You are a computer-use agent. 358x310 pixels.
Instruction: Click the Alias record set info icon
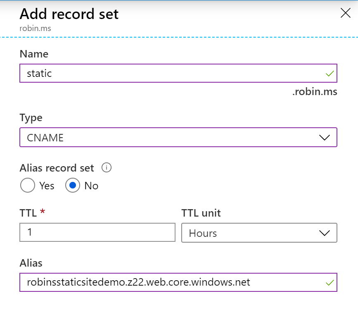[x=107, y=167]
